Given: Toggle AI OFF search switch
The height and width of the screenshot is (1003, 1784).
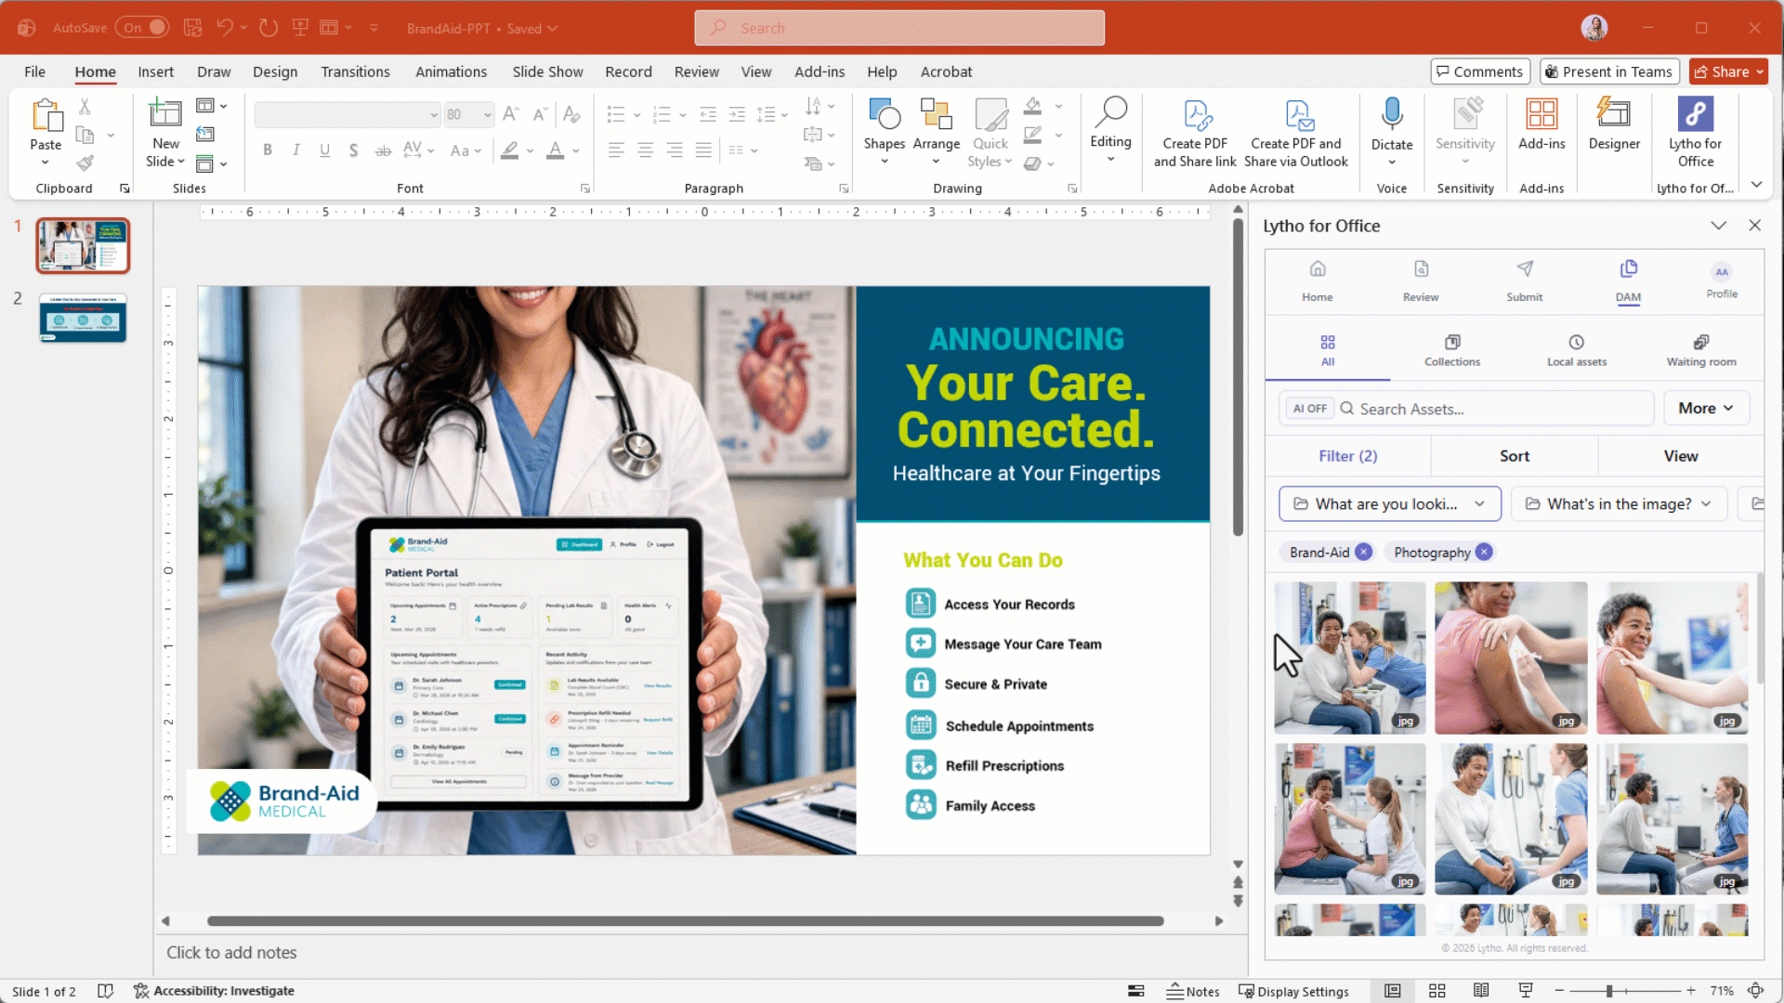Looking at the screenshot, I should [x=1310, y=409].
